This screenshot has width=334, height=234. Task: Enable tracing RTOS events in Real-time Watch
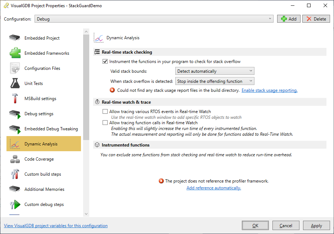(105, 112)
